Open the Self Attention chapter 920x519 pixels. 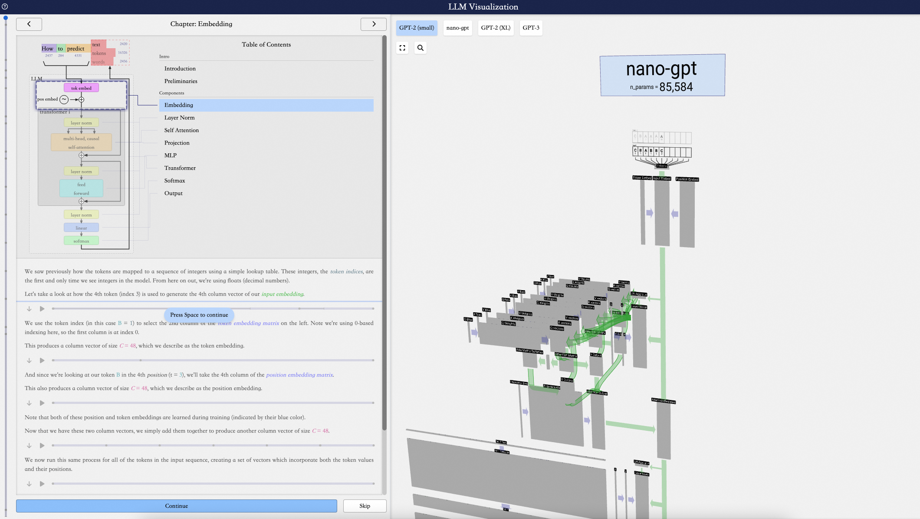[x=181, y=130]
